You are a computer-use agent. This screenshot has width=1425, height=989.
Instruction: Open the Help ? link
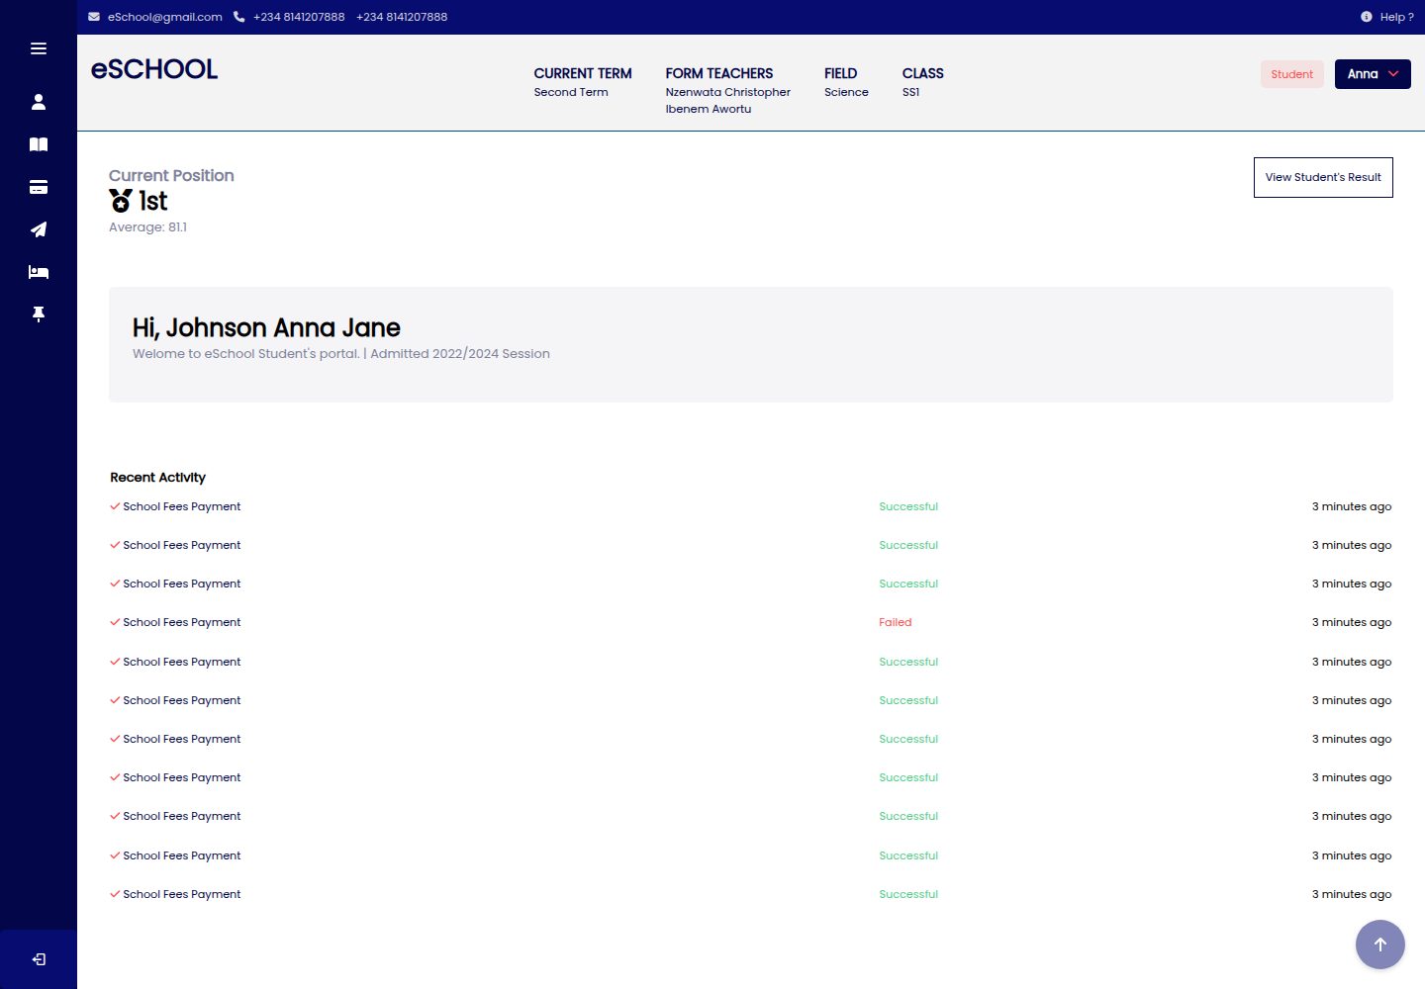(x=1396, y=17)
